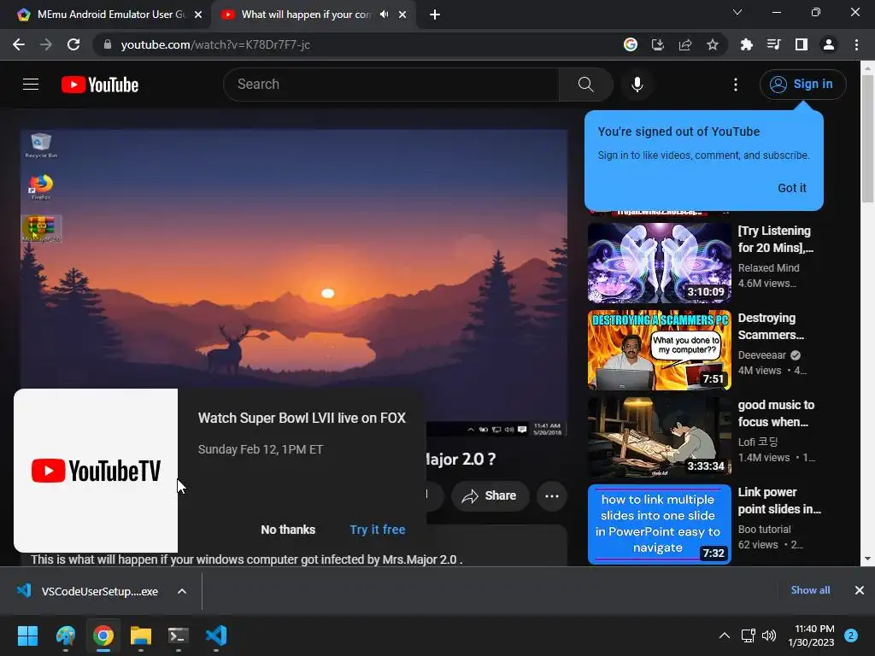Reload the current page
The height and width of the screenshot is (656, 875).
[73, 44]
